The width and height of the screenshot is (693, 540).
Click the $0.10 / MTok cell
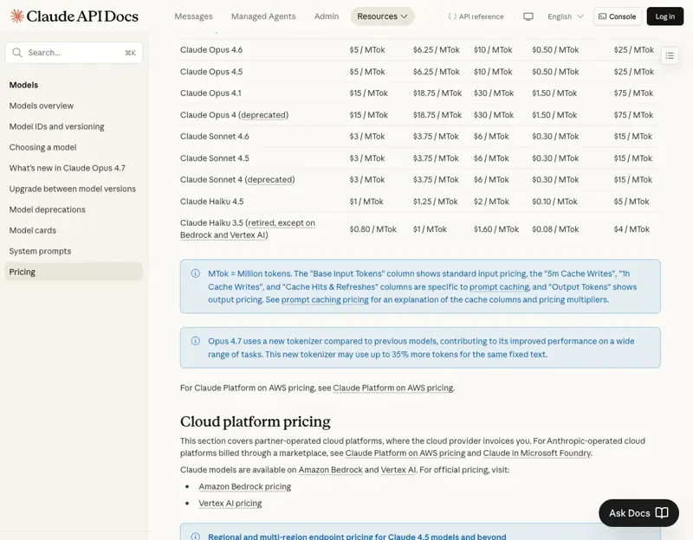tap(554, 202)
